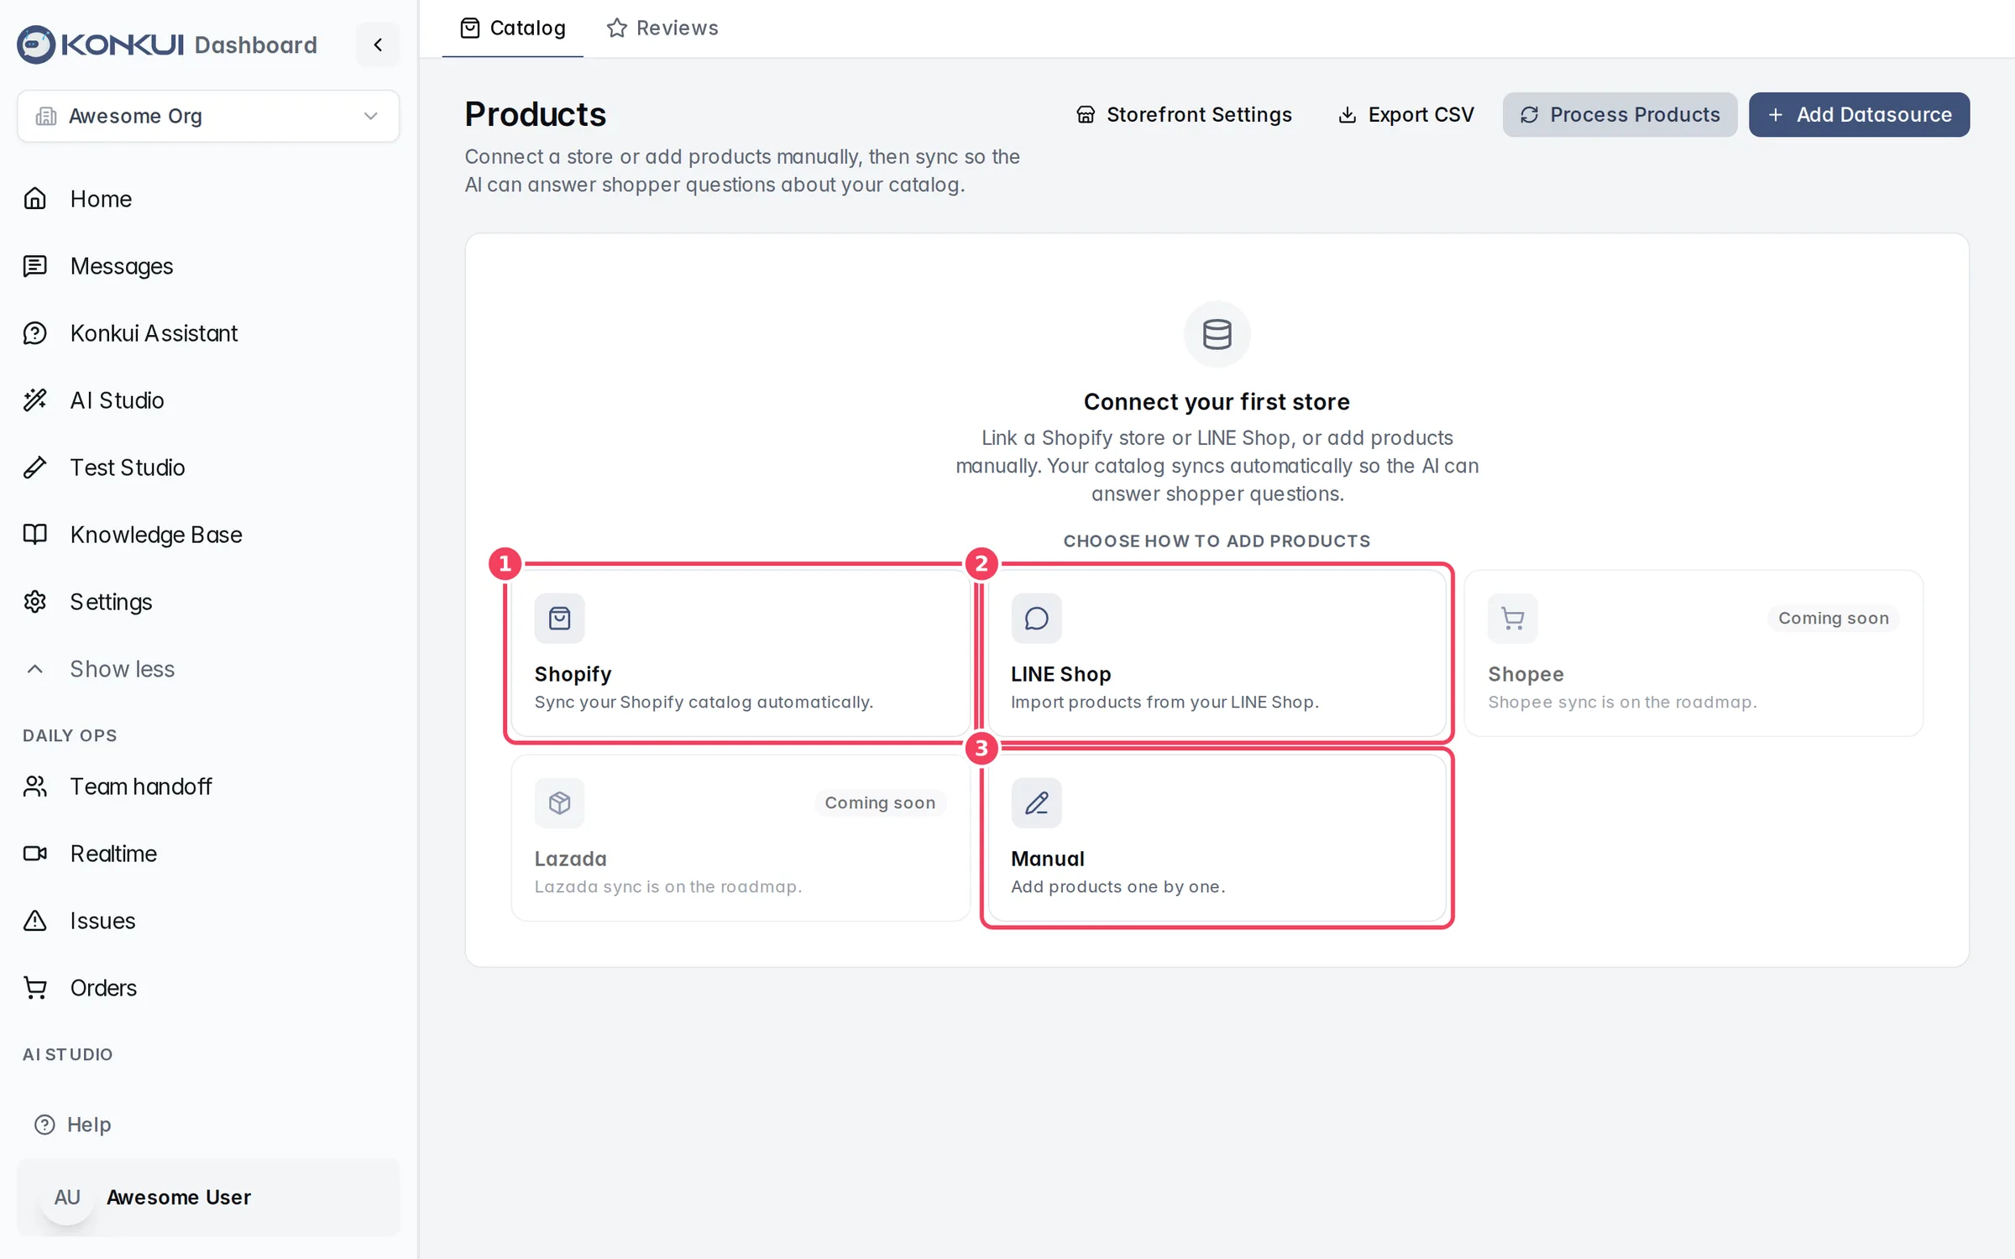Screen dimensions: 2015x1259
Task: Click the AU avatar circle
Action: click(x=67, y=1198)
